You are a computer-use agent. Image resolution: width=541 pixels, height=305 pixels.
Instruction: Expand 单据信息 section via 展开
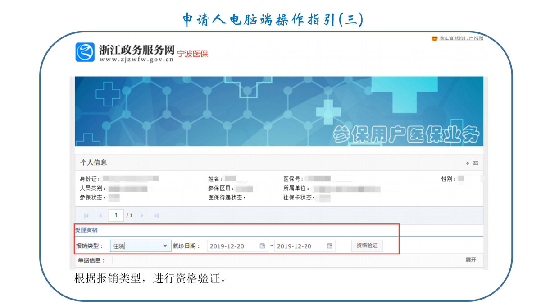pos(470,260)
